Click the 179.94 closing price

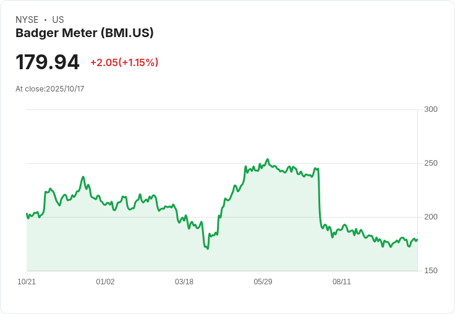click(x=48, y=62)
